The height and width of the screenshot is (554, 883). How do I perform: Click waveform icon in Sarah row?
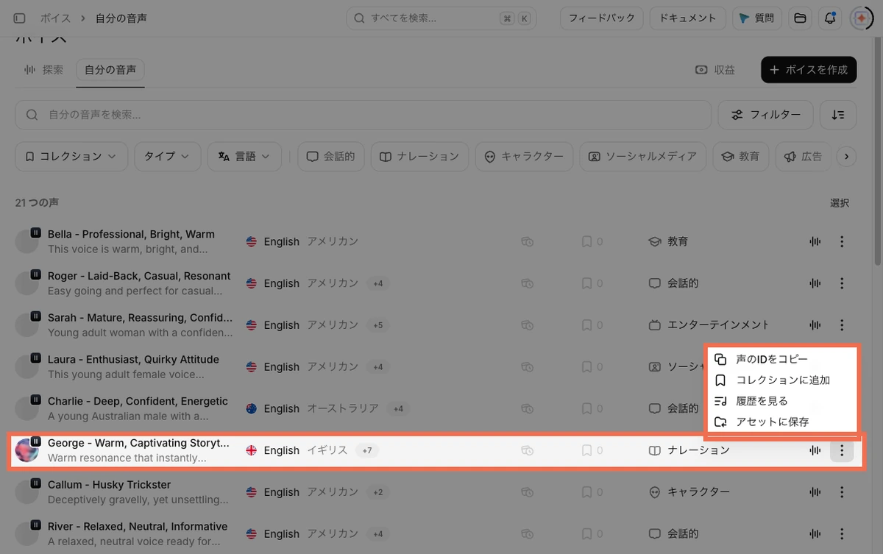815,325
